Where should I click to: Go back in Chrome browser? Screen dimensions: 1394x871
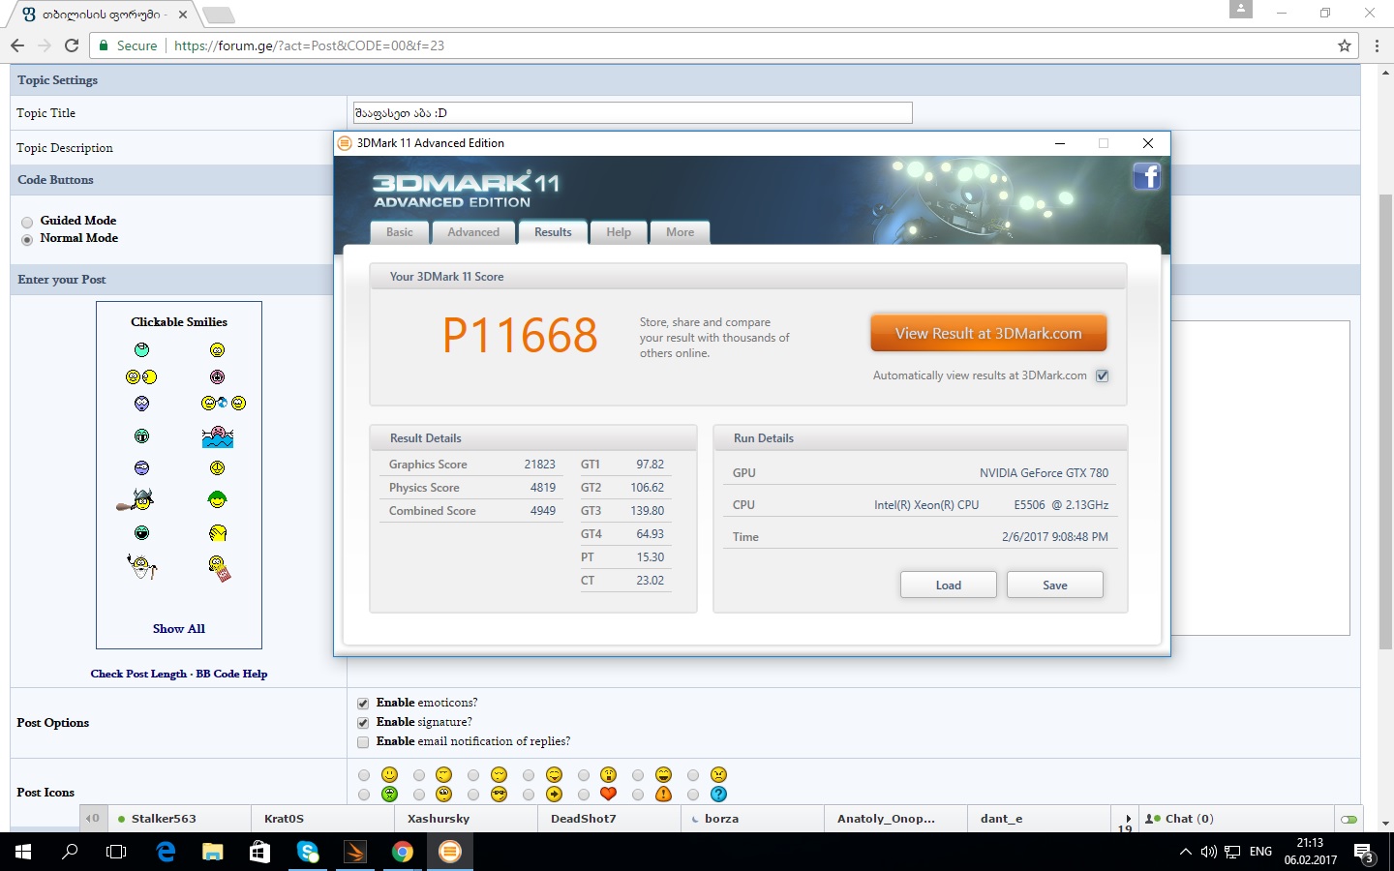(x=17, y=45)
